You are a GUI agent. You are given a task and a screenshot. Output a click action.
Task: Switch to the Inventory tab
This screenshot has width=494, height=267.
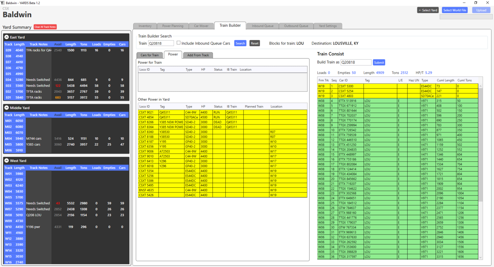coord(145,26)
